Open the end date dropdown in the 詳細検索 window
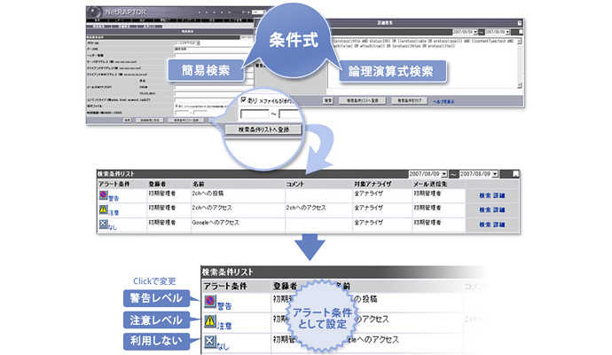 tap(508, 32)
